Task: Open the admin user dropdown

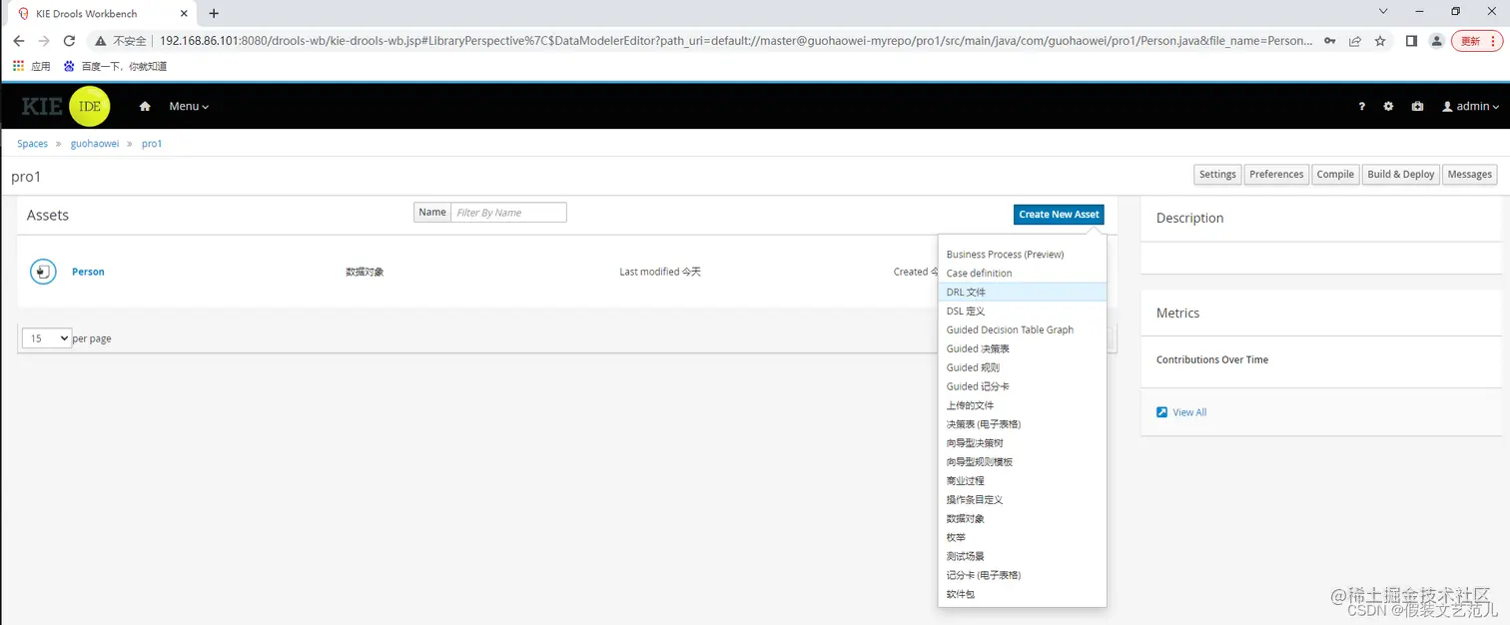Action: (1470, 107)
